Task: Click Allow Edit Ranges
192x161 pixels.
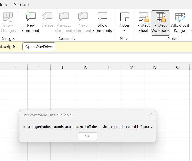Action: pos(180,23)
